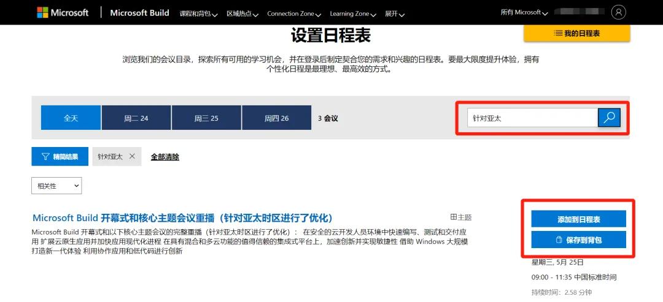Open the 所有 Microsoft dropdown
The image size is (663, 302).
(x=524, y=13)
